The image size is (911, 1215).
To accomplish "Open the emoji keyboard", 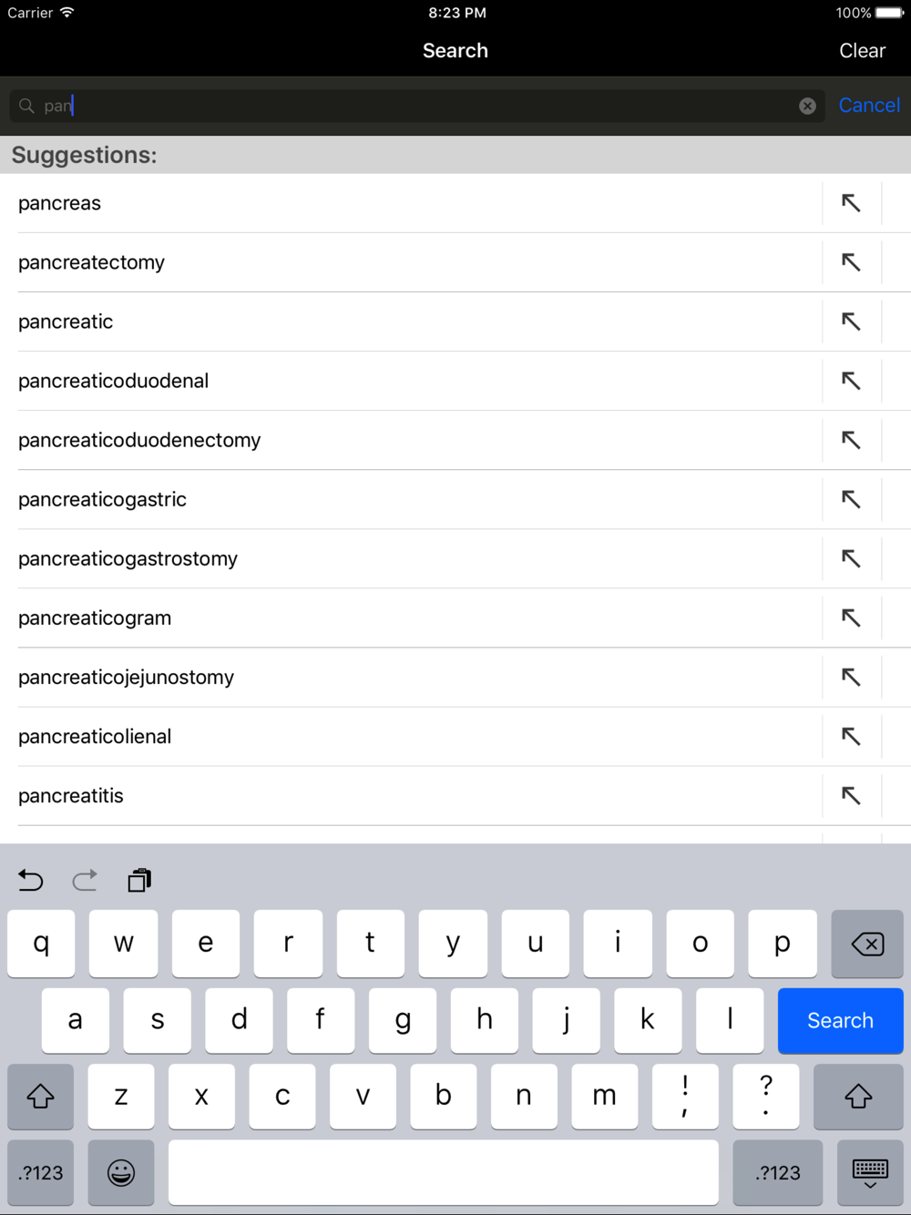I will (x=121, y=1172).
